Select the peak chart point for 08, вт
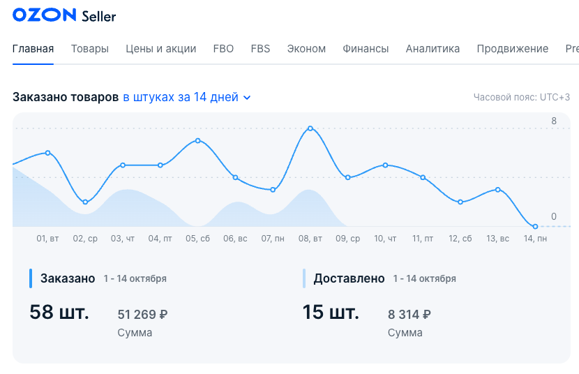 pos(310,128)
